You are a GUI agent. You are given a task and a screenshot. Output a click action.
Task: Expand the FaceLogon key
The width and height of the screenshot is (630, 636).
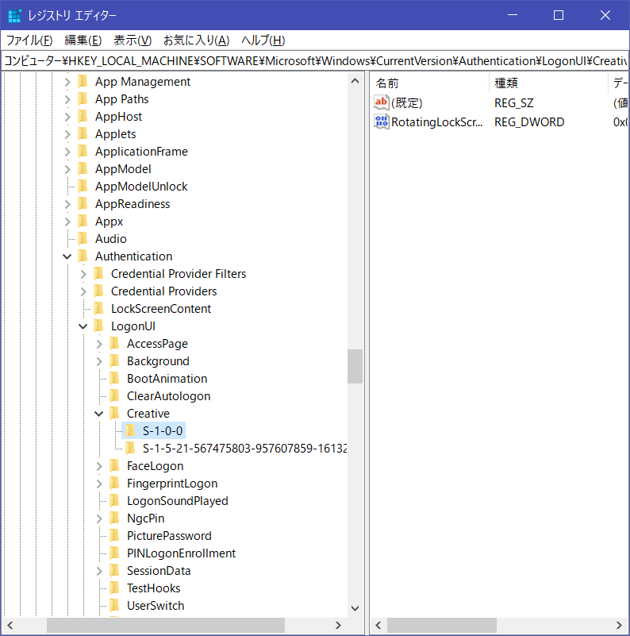[x=99, y=466]
